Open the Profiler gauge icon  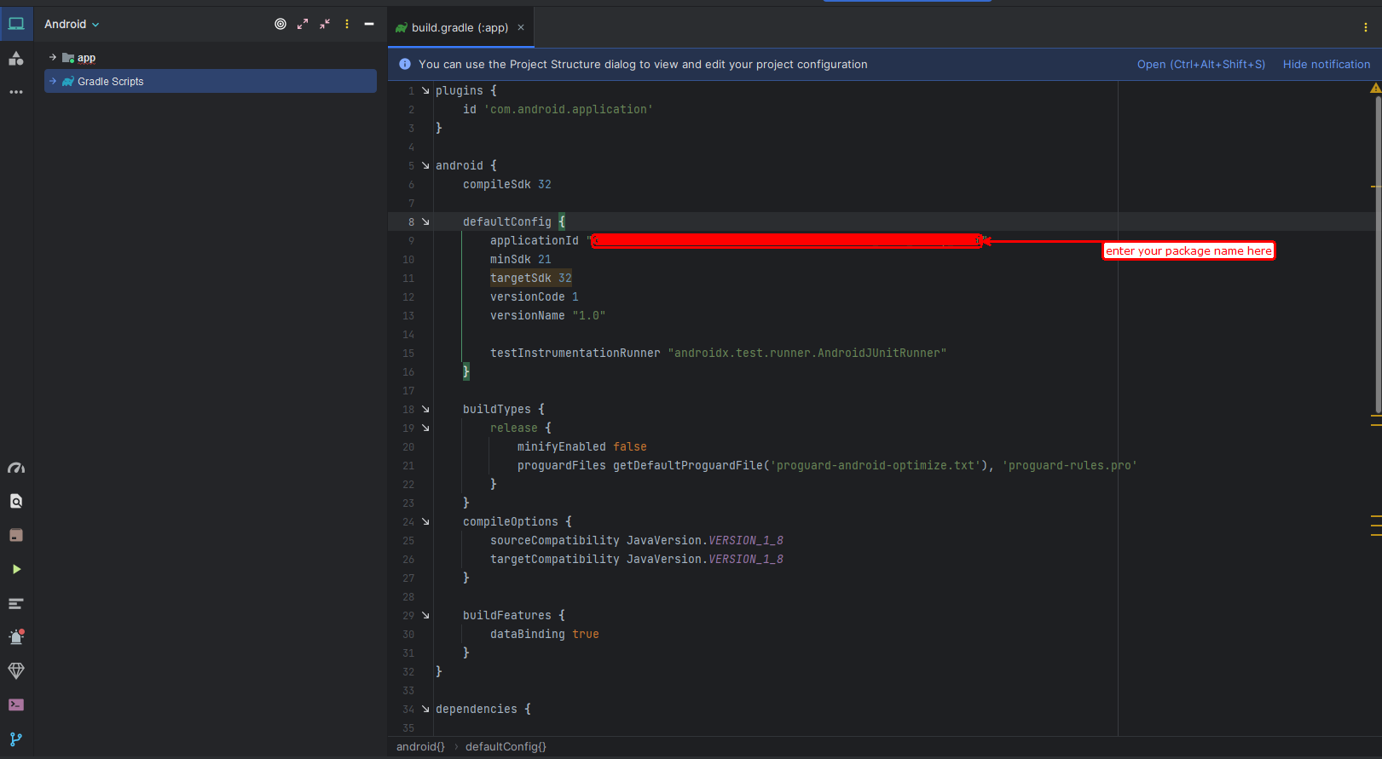point(16,468)
